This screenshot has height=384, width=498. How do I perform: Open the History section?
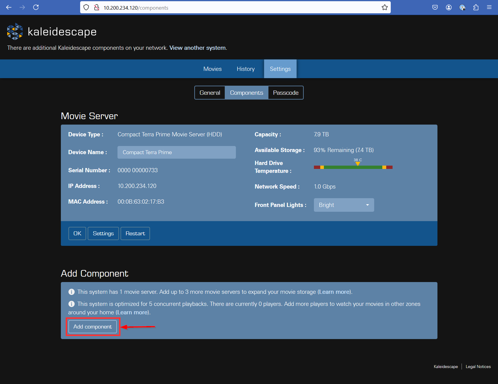pyautogui.click(x=246, y=69)
